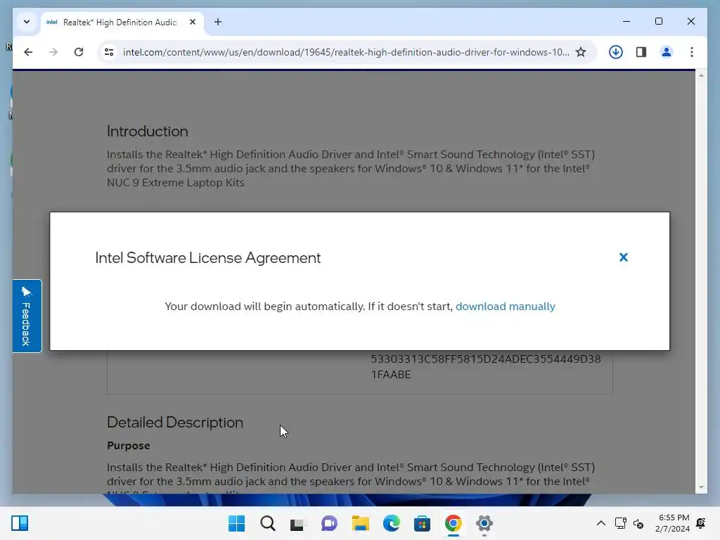Open a new browser tab

tap(218, 22)
